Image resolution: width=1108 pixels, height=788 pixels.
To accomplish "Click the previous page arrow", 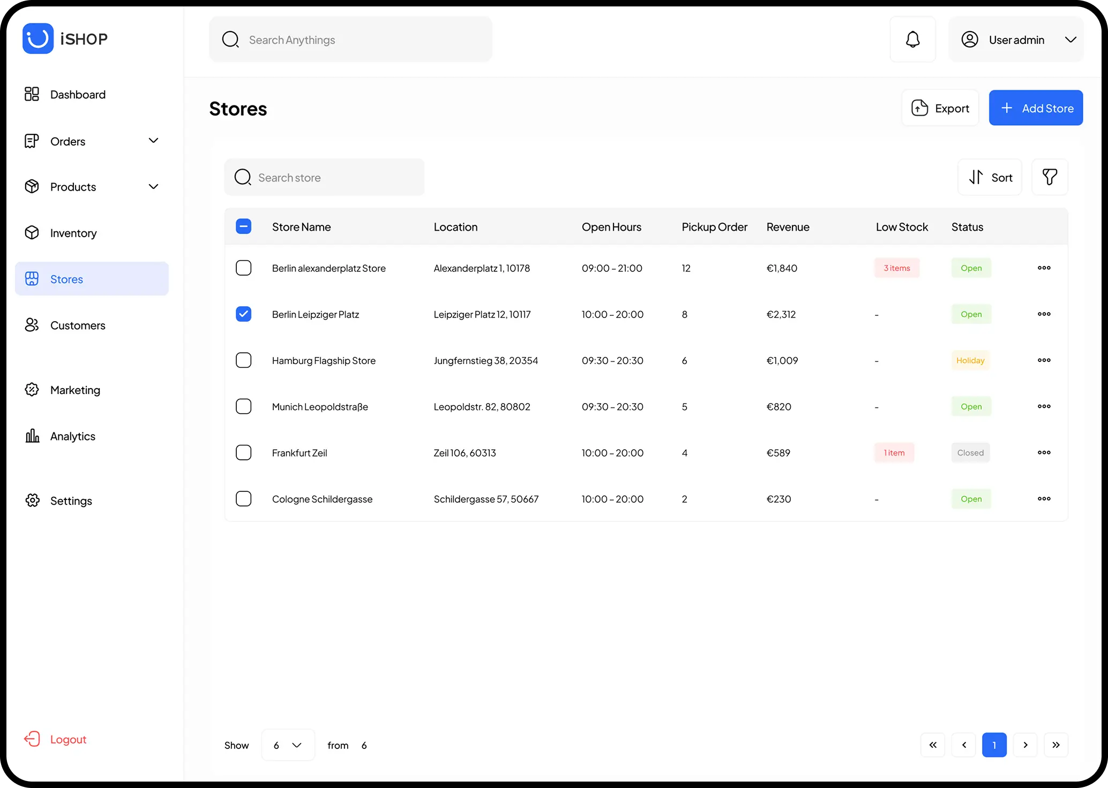I will 964,745.
